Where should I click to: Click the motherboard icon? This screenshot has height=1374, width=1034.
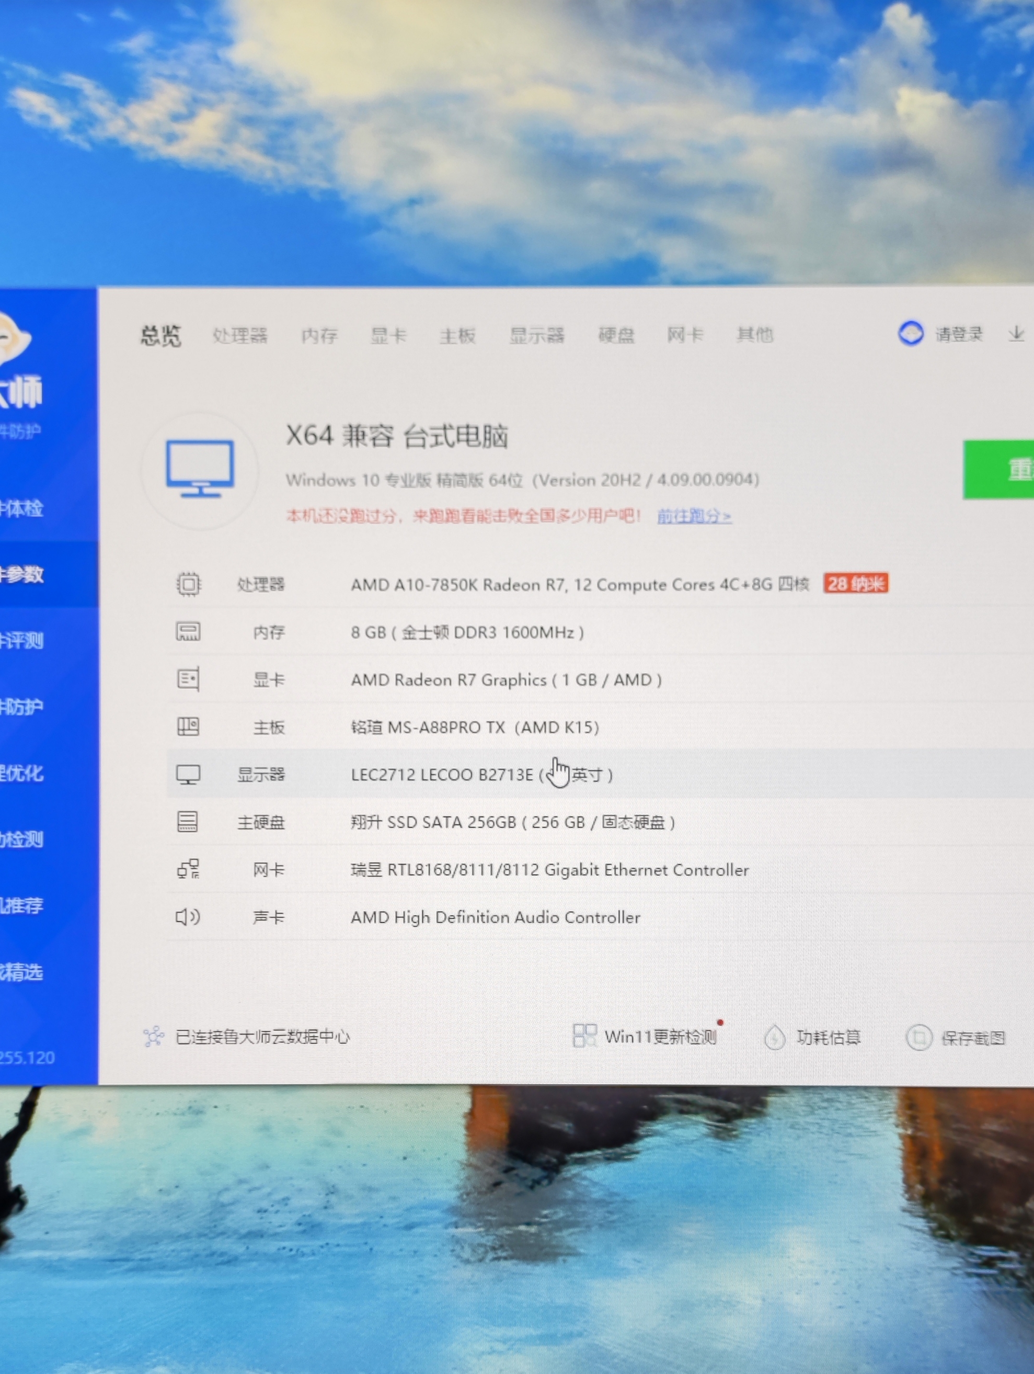click(x=188, y=727)
